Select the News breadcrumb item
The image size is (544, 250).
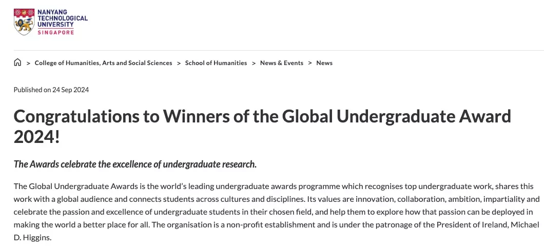pos(324,63)
